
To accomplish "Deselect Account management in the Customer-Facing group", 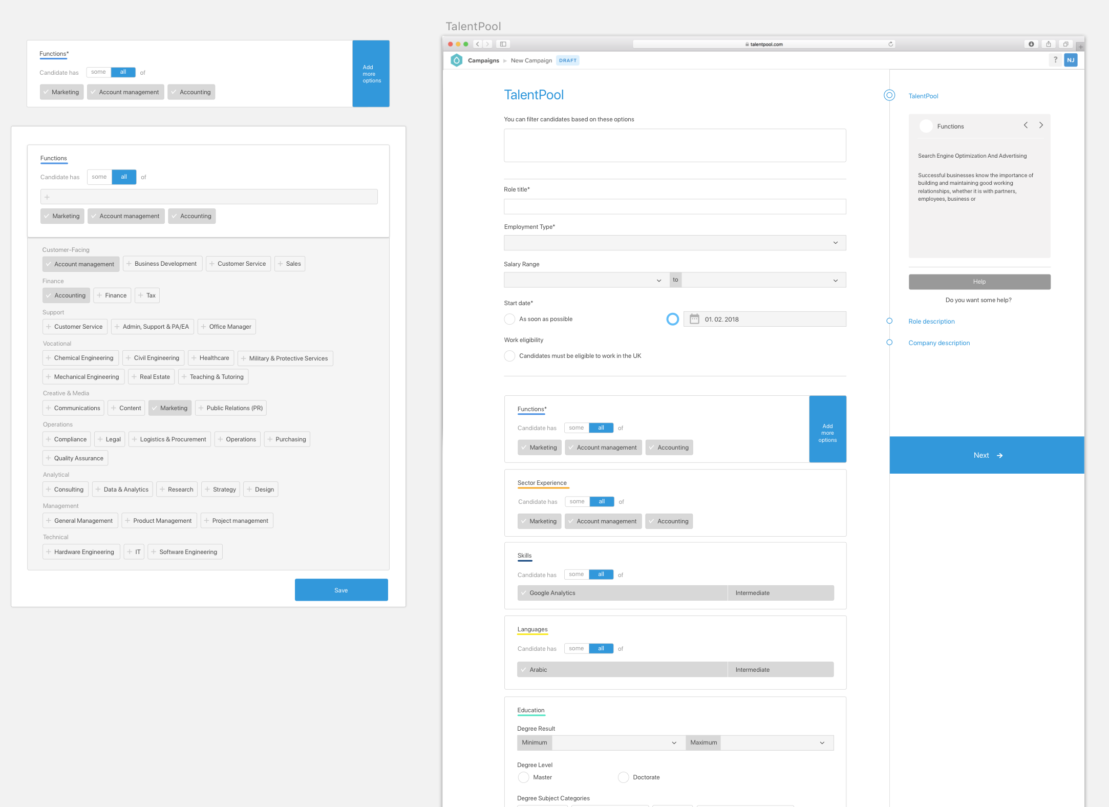I will (x=81, y=264).
